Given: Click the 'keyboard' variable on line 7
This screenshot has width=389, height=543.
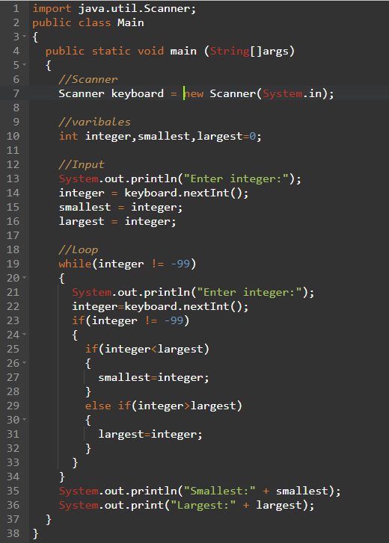Looking at the screenshot, I should 138,94.
